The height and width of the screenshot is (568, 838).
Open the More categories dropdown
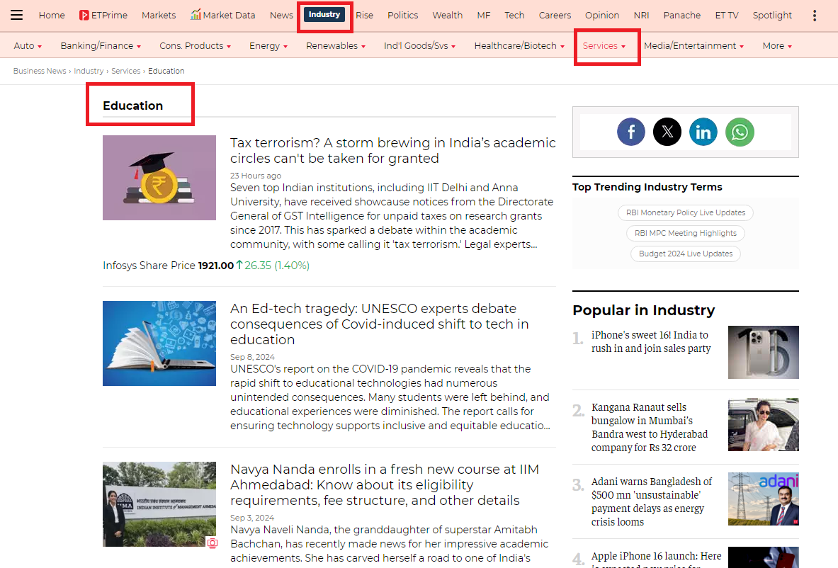(x=777, y=46)
